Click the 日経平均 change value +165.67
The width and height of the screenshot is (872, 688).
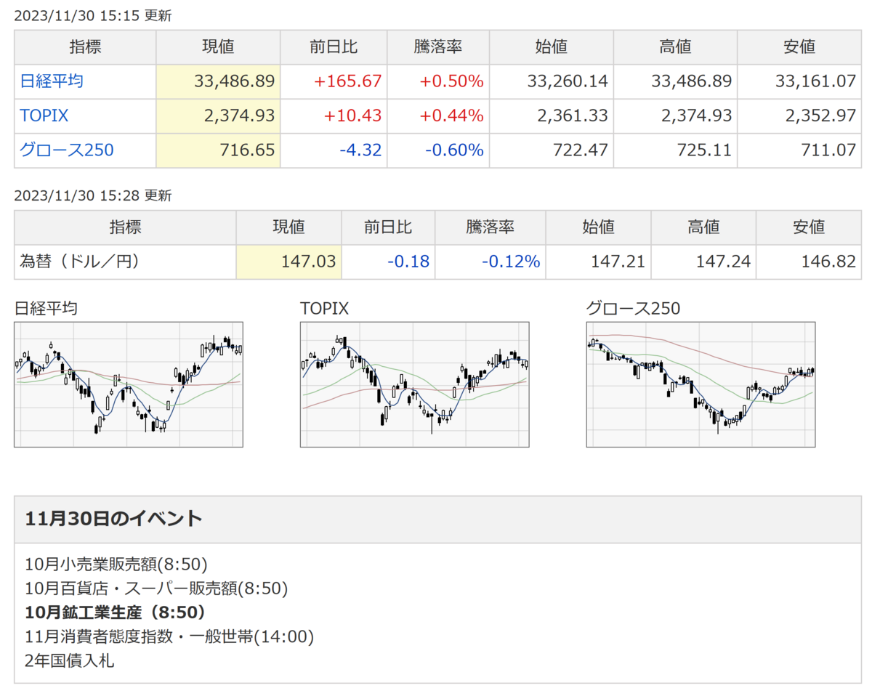click(x=347, y=81)
